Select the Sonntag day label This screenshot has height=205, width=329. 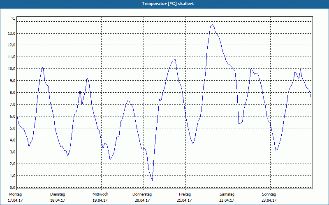tap(269, 194)
